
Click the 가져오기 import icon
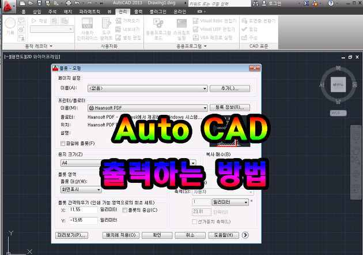118,21
